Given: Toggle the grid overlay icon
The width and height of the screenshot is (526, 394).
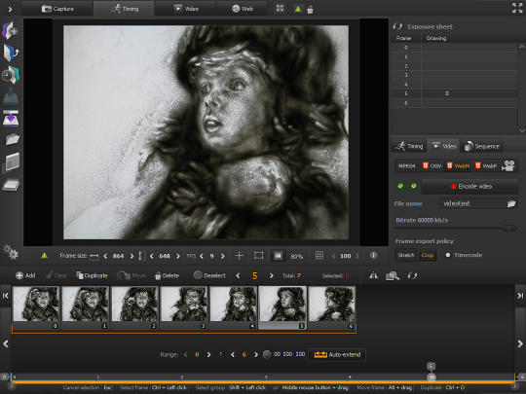Looking at the screenshot, I should pos(319,256).
